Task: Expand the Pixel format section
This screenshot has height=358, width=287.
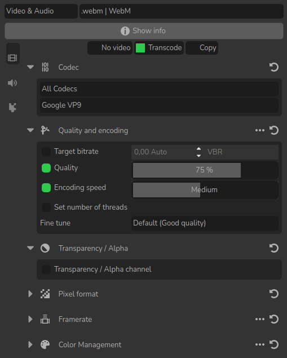Action: point(30,294)
